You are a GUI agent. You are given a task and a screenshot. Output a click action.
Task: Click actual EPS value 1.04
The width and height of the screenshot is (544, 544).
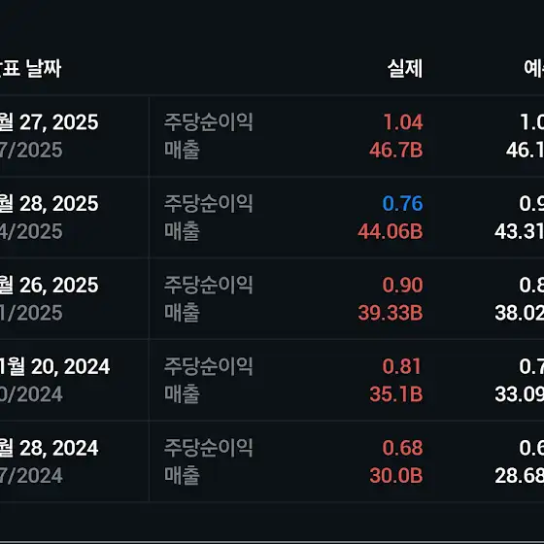click(403, 122)
